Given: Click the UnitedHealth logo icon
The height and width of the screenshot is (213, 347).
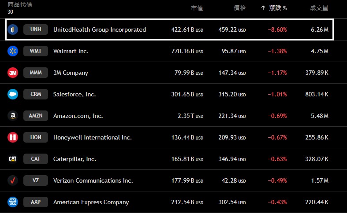Looking at the screenshot, I should tap(13, 30).
